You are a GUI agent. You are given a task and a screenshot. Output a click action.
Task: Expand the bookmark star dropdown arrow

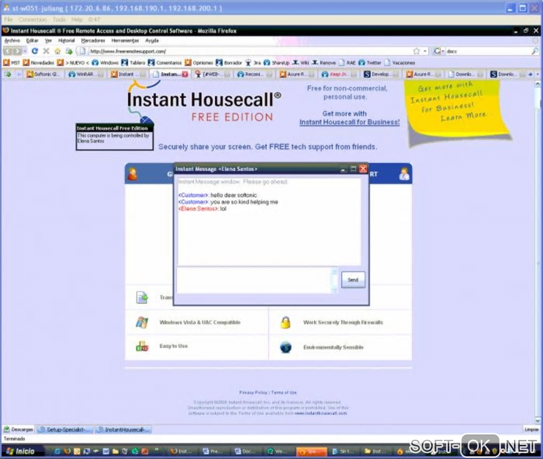(x=425, y=51)
